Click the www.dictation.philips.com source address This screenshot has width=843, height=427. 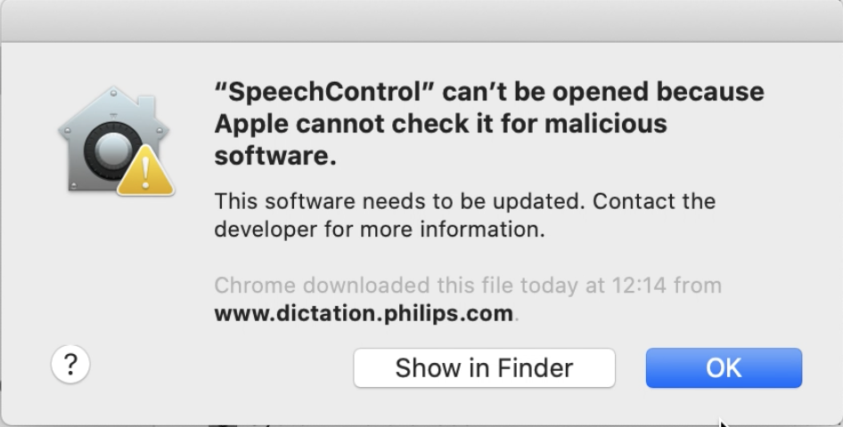(364, 313)
